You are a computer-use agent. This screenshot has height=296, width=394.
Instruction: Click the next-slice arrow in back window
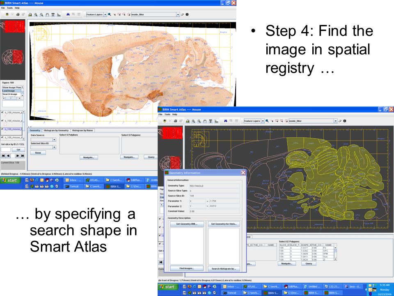(x=18, y=156)
